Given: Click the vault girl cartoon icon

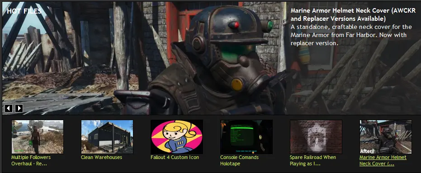Looking at the screenshot, I should click(x=177, y=137).
